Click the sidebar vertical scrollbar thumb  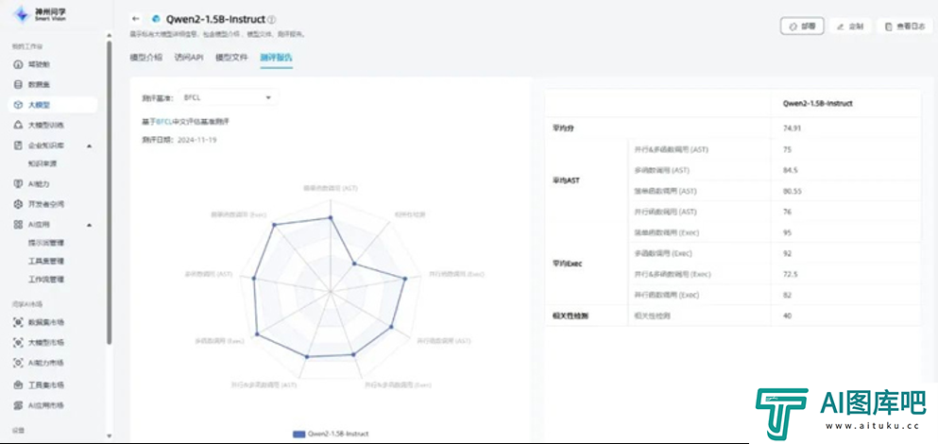(x=109, y=192)
